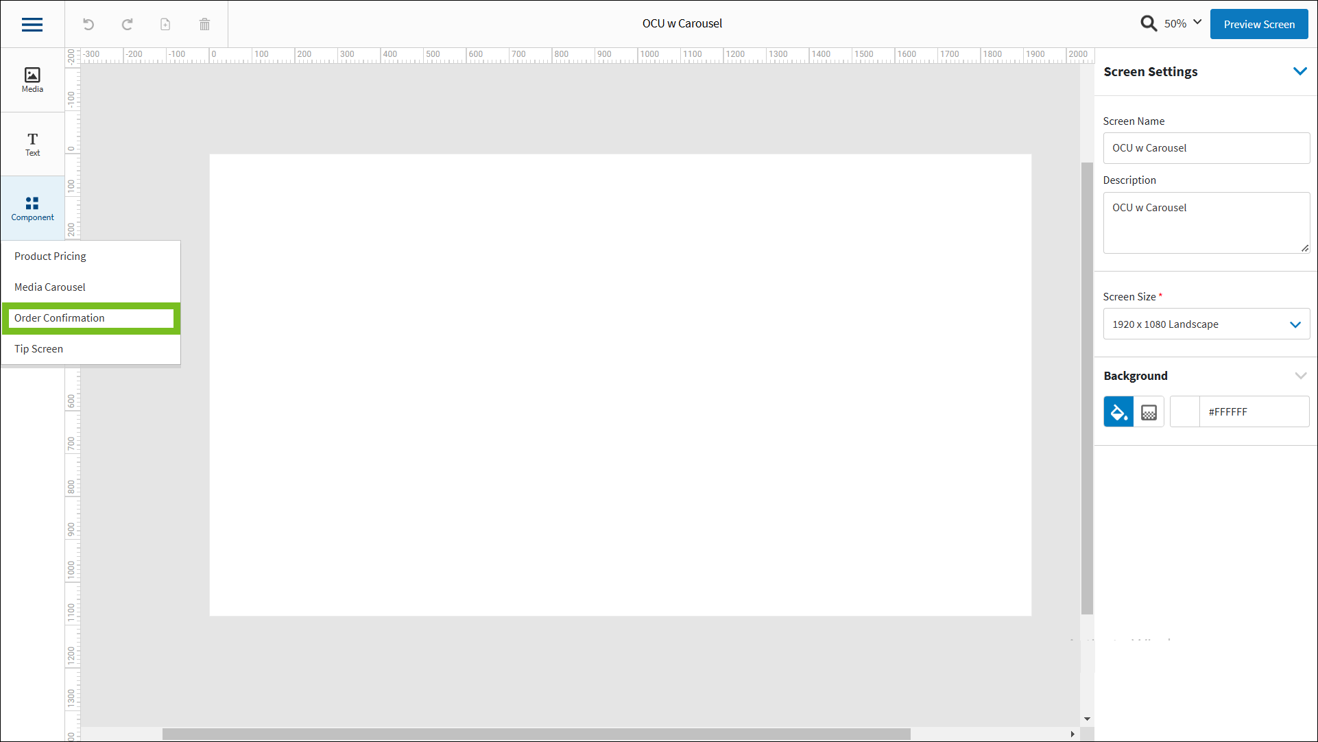
Task: Choose Order Confirmation component
Action: (x=91, y=318)
